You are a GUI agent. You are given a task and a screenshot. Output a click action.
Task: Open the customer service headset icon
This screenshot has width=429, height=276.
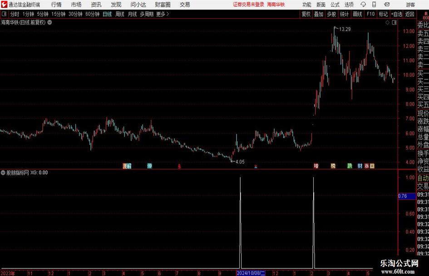363,5
